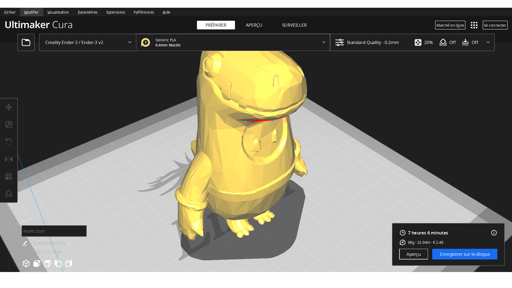Switch to 3D perspective view icon
The width and height of the screenshot is (512, 288).
coord(26,263)
